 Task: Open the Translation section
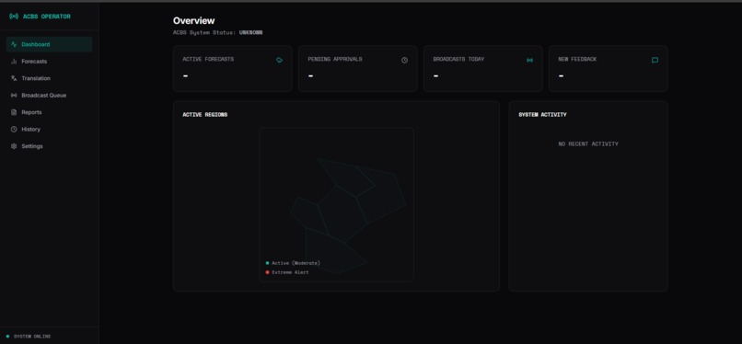(x=49, y=78)
